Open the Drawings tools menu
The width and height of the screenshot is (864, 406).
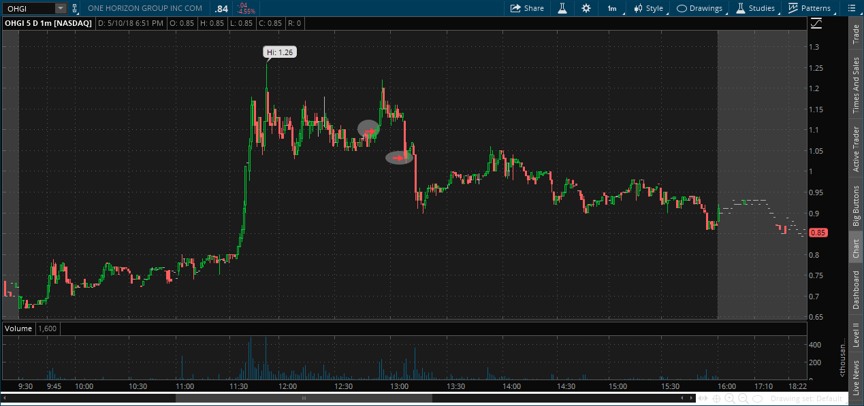(x=699, y=8)
